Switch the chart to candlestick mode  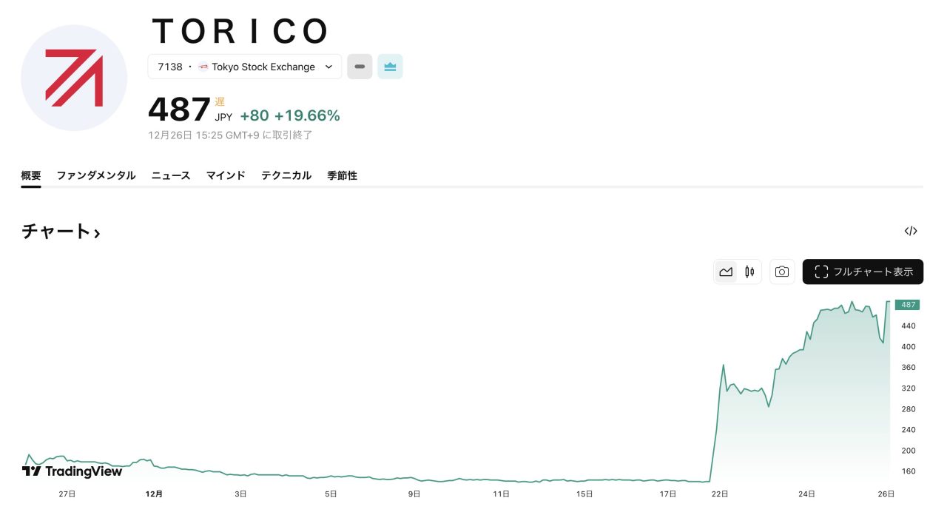pyautogui.click(x=749, y=272)
